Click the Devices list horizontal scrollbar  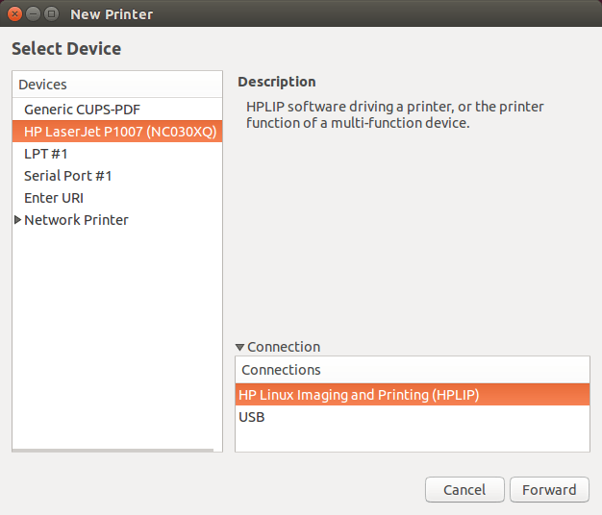click(113, 449)
